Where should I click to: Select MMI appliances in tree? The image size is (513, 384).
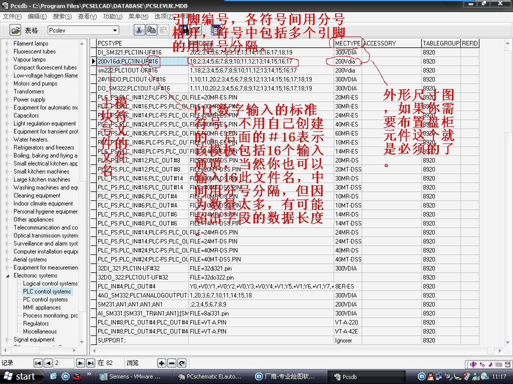pos(42,307)
